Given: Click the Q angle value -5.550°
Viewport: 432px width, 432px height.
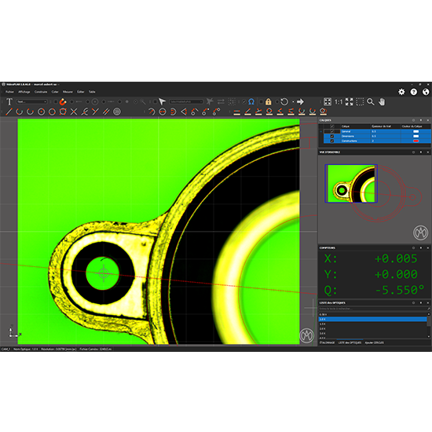Looking at the screenshot, I should [x=400, y=290].
